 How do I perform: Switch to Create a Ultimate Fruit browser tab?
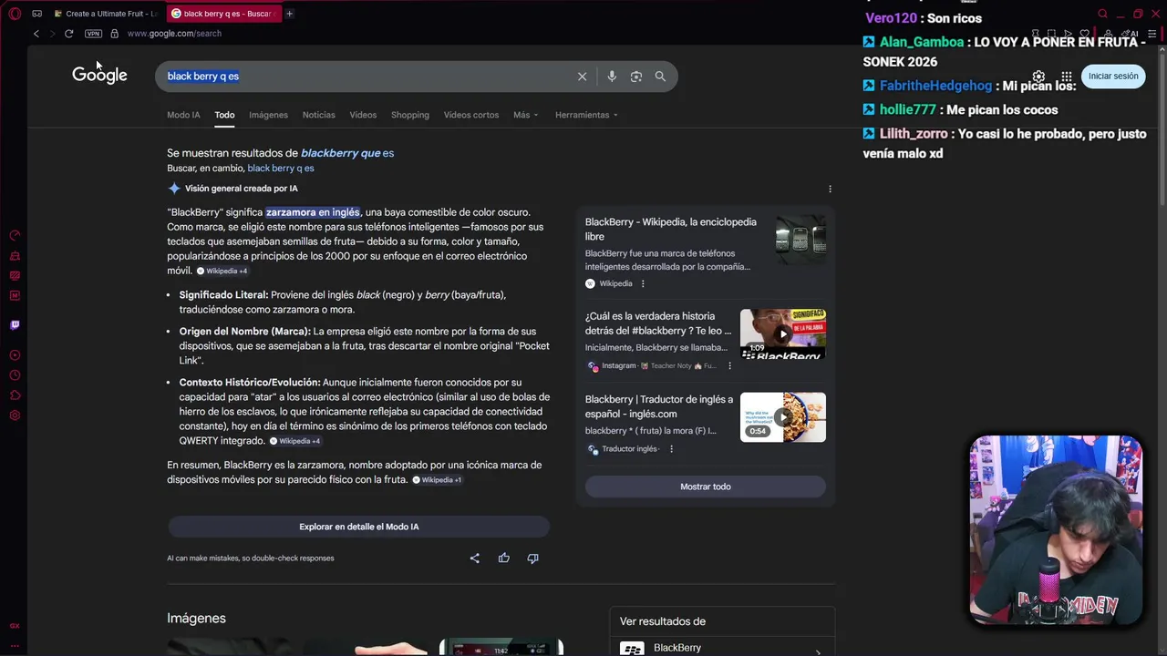tap(106, 14)
